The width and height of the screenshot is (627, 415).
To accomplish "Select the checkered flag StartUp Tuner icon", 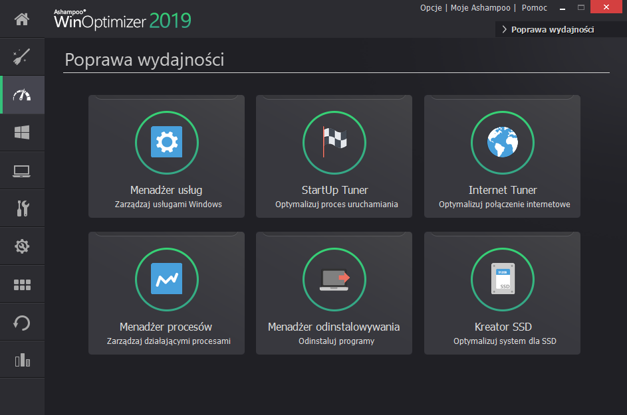I will (x=334, y=142).
